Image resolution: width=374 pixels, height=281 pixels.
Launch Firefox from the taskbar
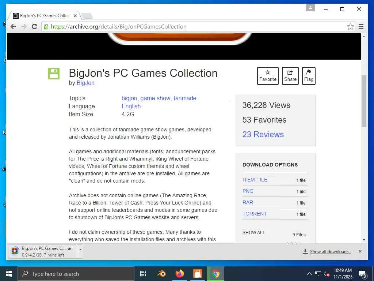click(180, 274)
